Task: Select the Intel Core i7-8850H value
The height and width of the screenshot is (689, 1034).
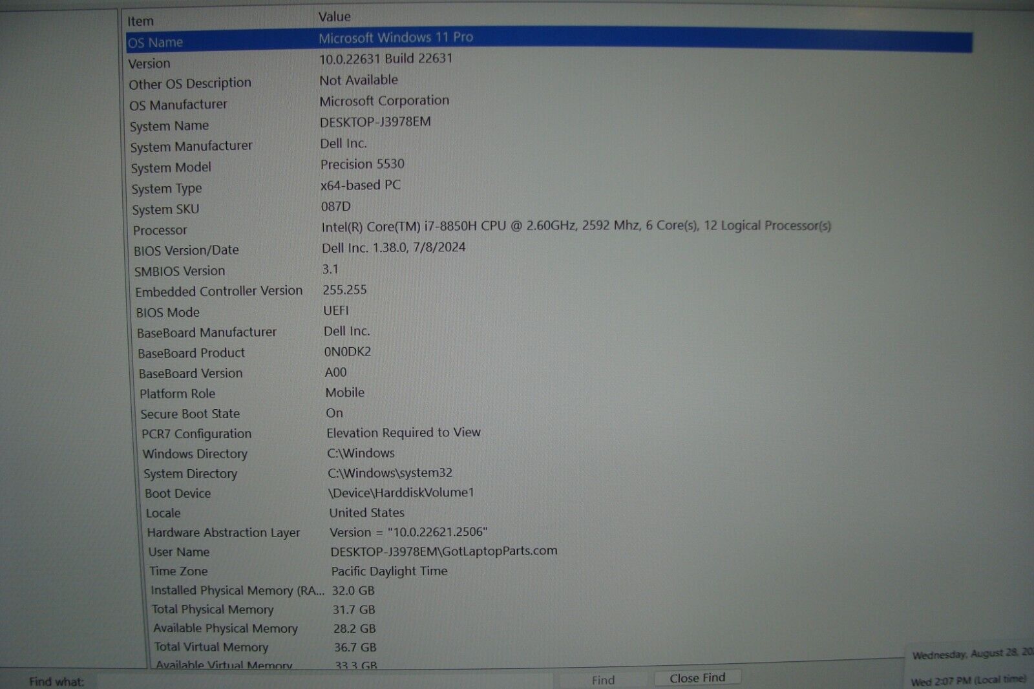Action: coord(576,226)
